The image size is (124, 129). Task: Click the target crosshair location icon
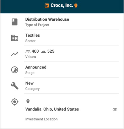(x=15, y=102)
